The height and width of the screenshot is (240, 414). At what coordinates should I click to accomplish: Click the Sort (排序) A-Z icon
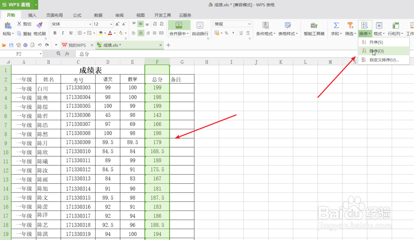[x=365, y=25]
